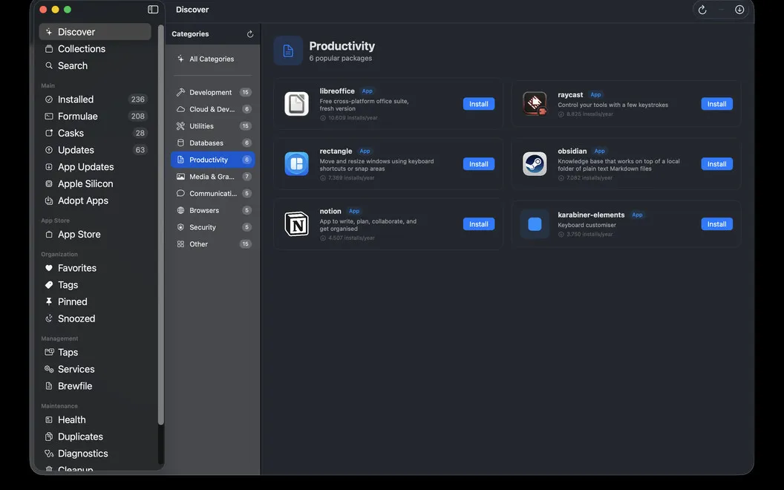Open Collections in the sidebar

(95, 49)
